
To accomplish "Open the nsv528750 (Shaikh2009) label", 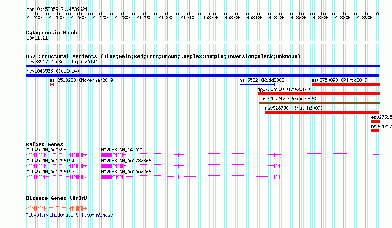I will 294,108.
